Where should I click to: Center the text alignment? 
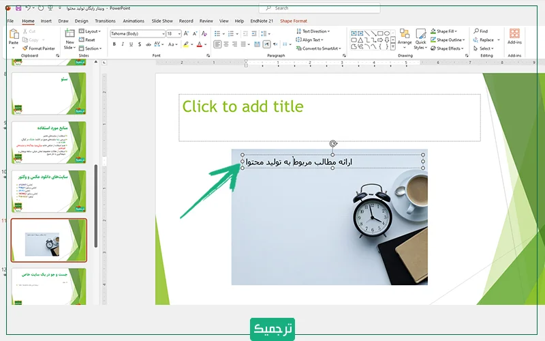(226, 44)
